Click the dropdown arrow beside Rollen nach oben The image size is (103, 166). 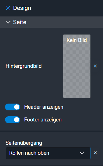coord(82,153)
